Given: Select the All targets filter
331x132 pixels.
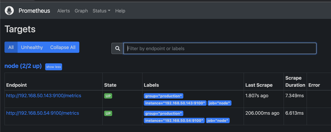Looking at the screenshot, I should pos(11,47).
